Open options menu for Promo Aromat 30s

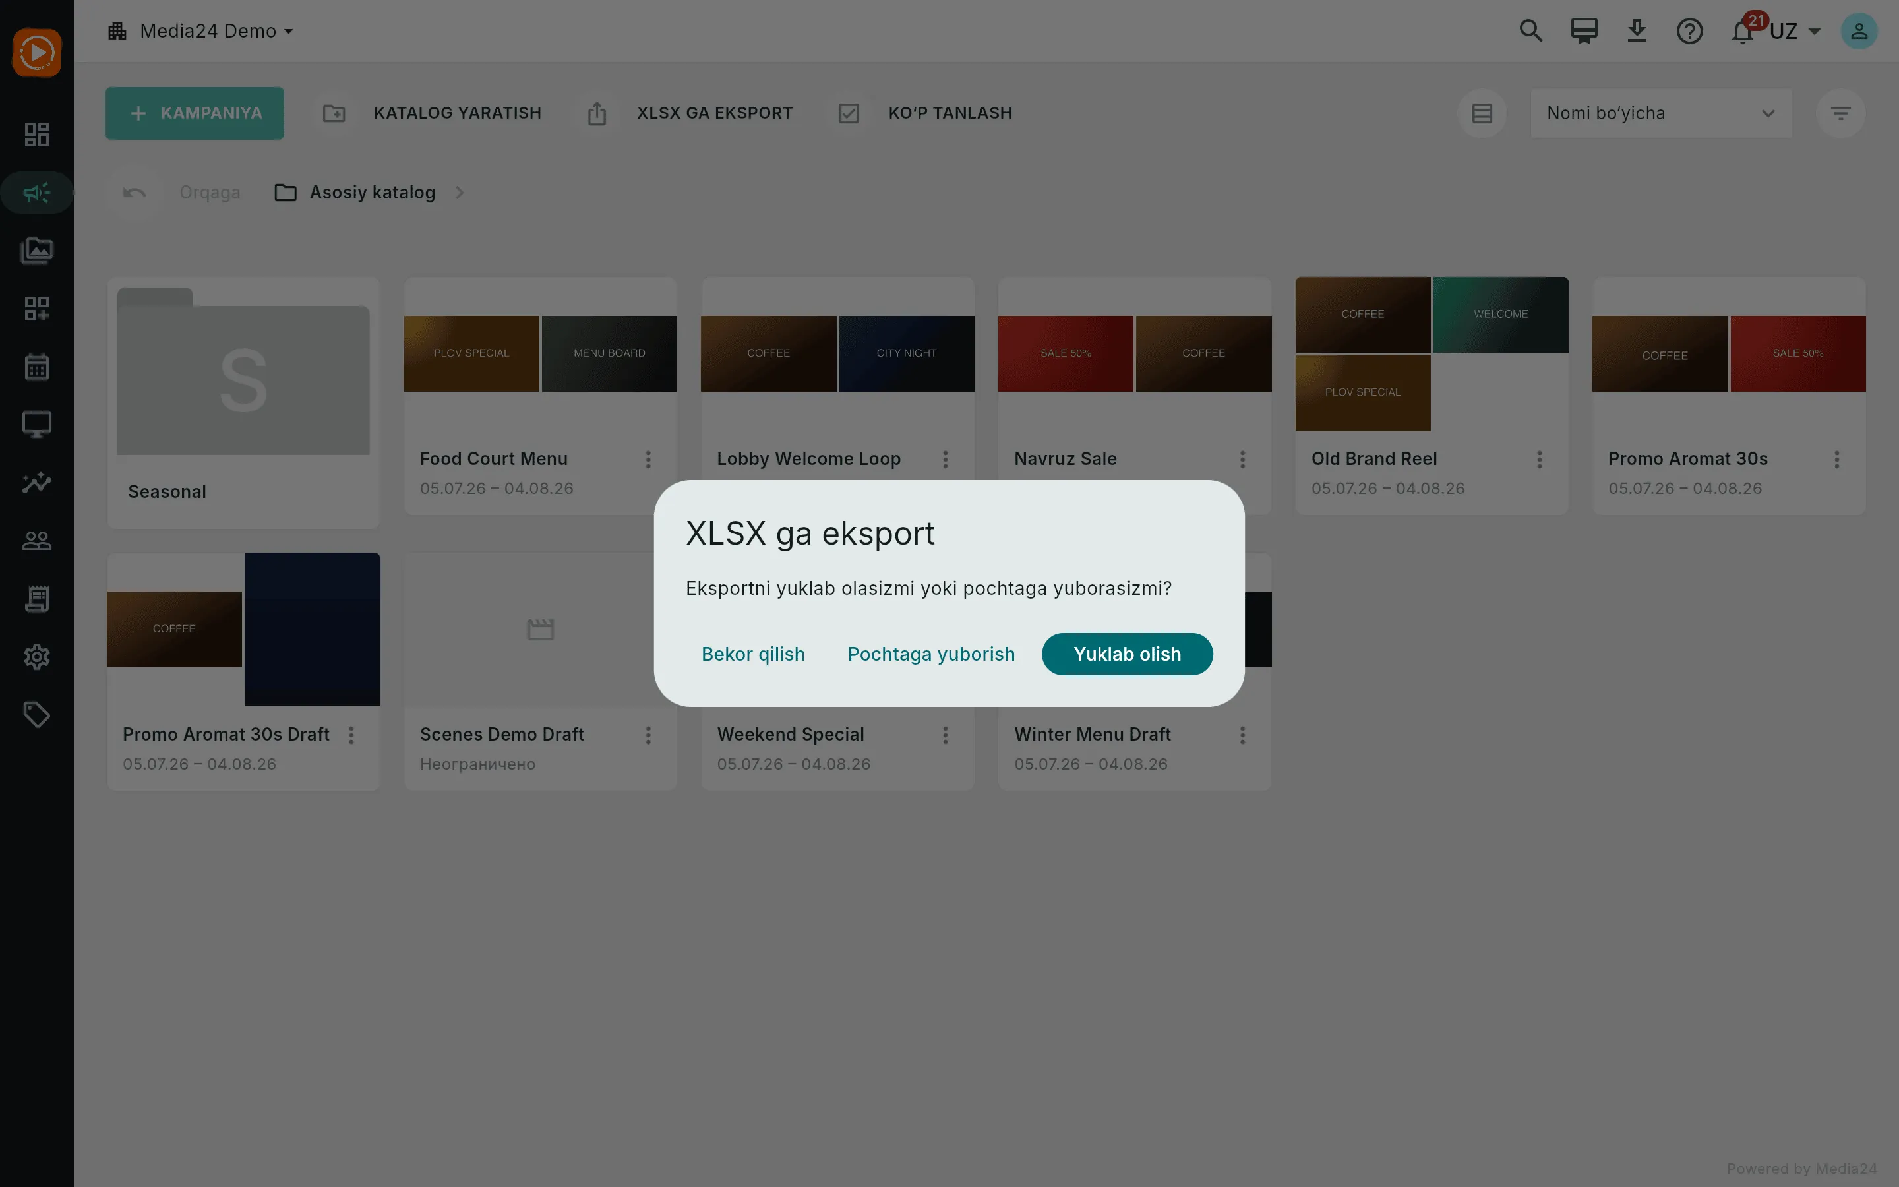tap(1837, 459)
